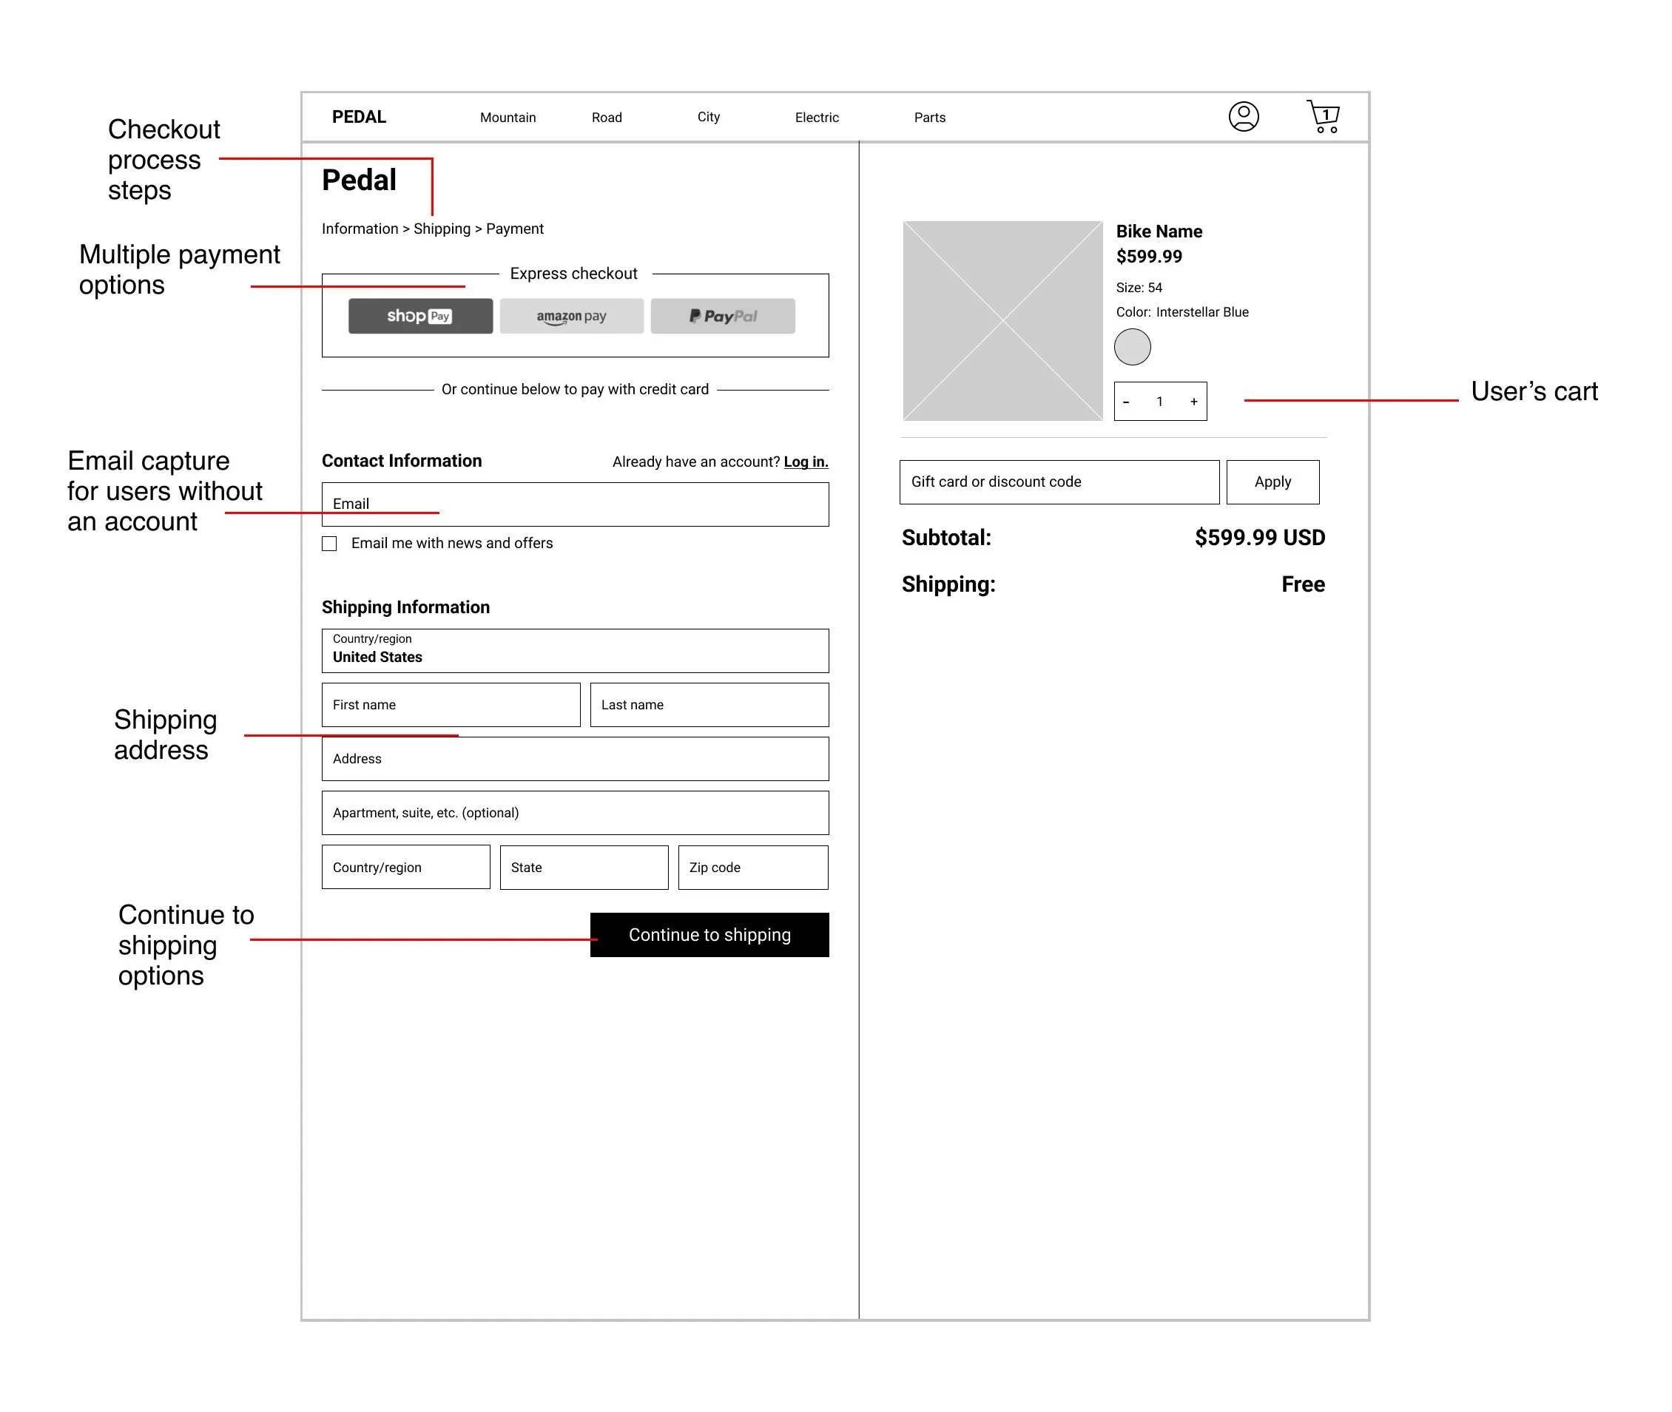Go to Mountain bikes menu
The image size is (1672, 1412).
tap(508, 118)
